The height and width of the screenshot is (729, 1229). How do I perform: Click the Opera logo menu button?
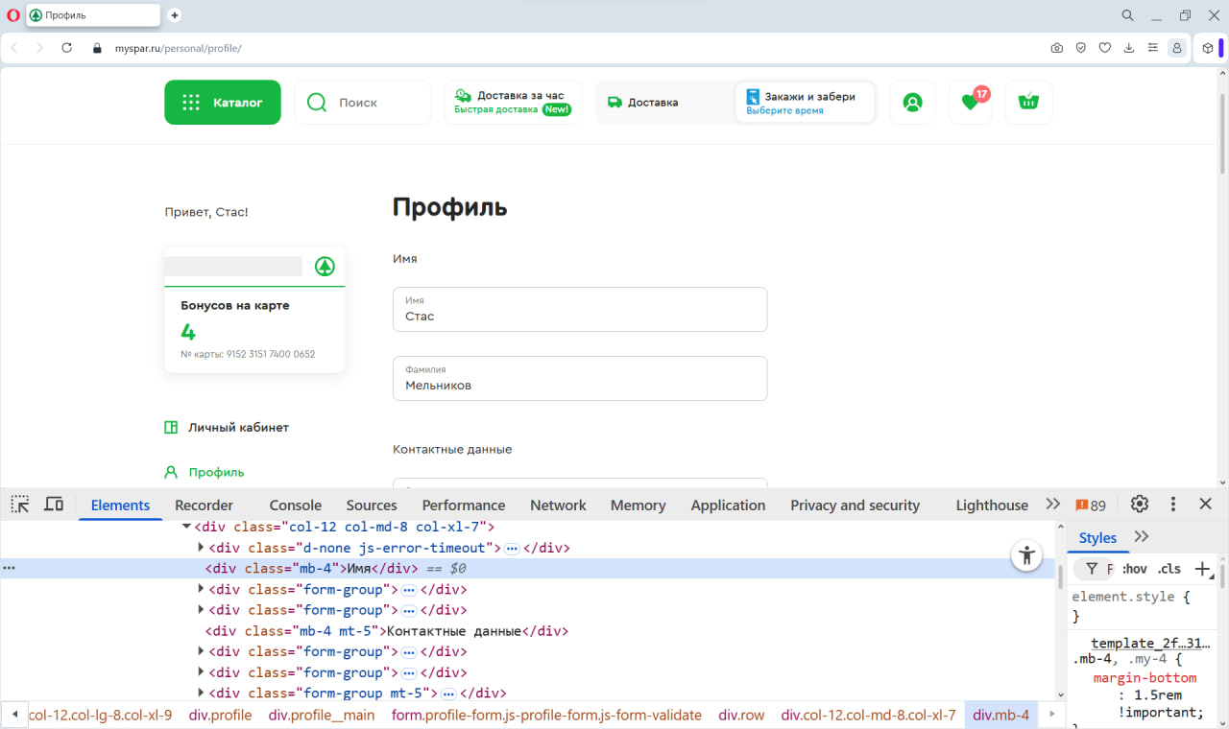click(x=13, y=15)
